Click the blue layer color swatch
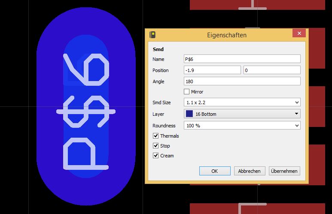The width and height of the screenshot is (332, 214). click(x=189, y=114)
